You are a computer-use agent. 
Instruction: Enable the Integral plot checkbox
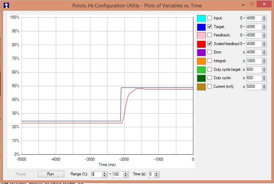(209, 61)
